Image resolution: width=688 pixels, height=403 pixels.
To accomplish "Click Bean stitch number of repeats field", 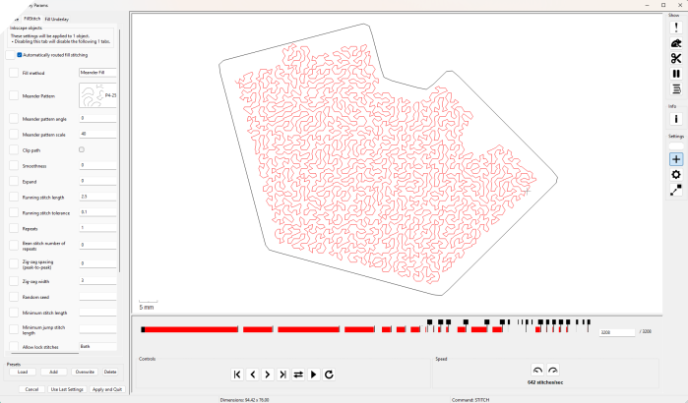I will point(97,245).
